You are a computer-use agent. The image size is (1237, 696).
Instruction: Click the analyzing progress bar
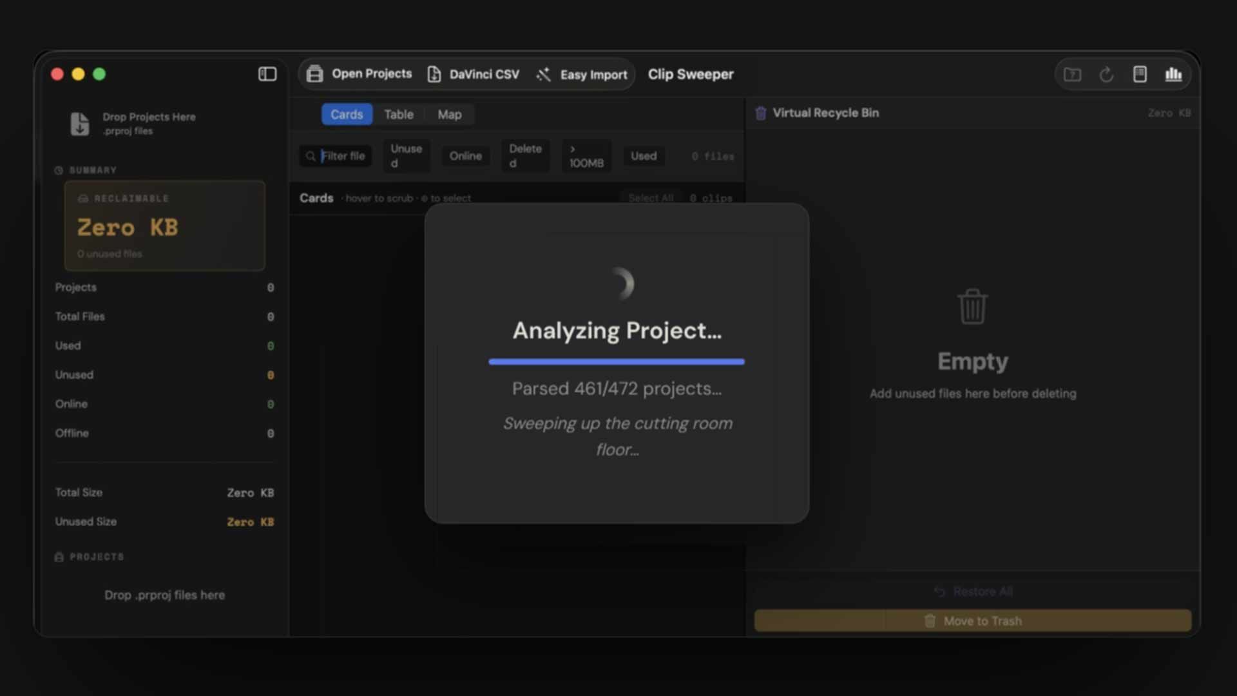pos(617,362)
